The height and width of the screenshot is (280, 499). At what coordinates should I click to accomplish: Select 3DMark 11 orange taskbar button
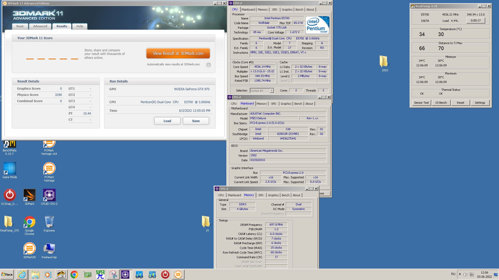[x=178, y=275]
